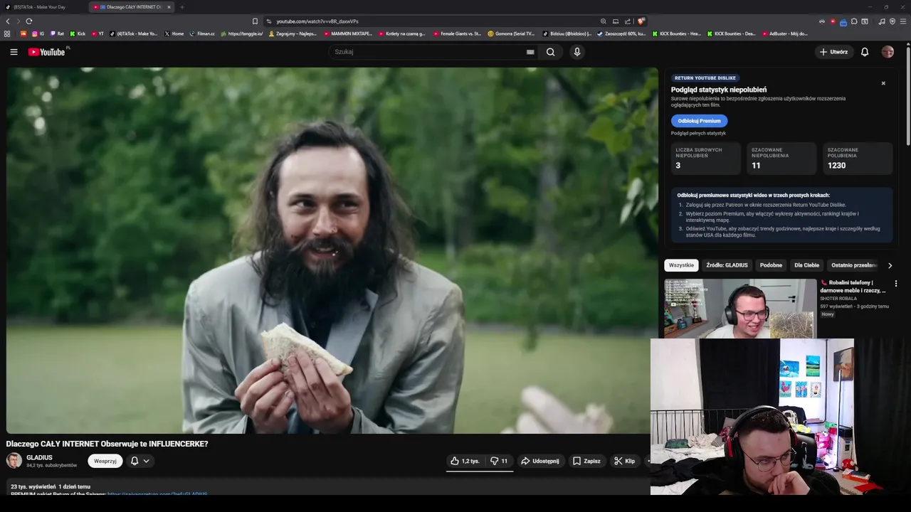Select the Dla Ciebie chip
Viewport: 911px width, 512px height.
pos(806,265)
